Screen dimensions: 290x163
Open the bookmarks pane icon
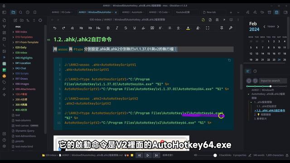click(x=35, y=12)
